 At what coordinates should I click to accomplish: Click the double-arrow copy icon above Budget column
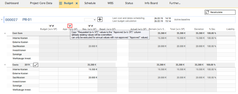tap(51, 26)
